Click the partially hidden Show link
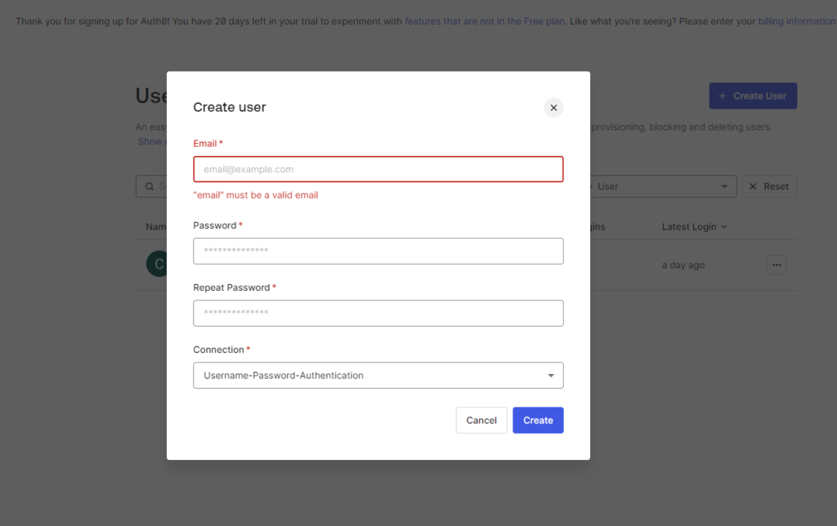Screen dimensions: 837x526 [151, 141]
